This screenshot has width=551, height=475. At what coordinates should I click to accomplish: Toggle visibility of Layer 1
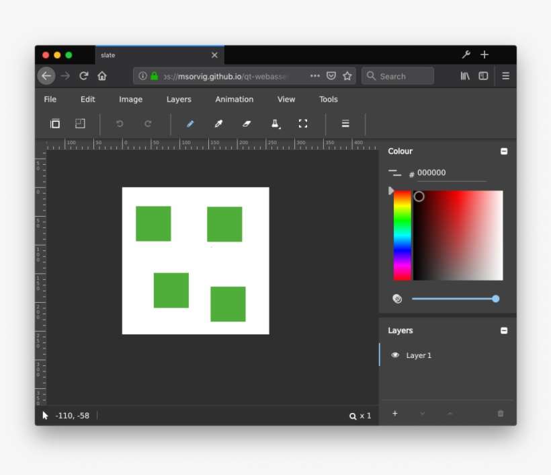point(396,355)
